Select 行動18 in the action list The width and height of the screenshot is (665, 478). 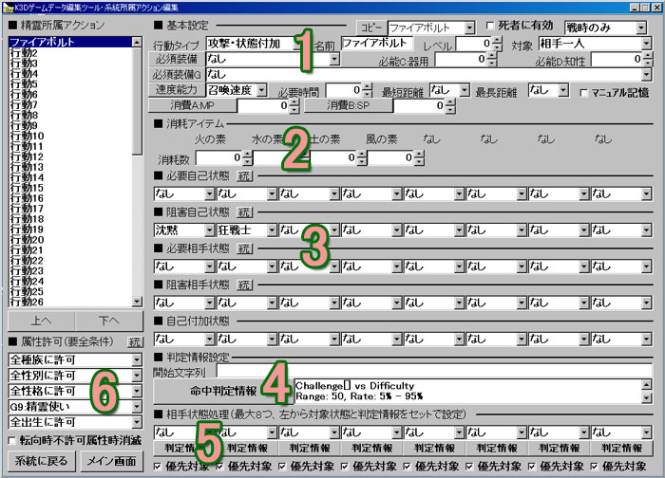point(70,218)
